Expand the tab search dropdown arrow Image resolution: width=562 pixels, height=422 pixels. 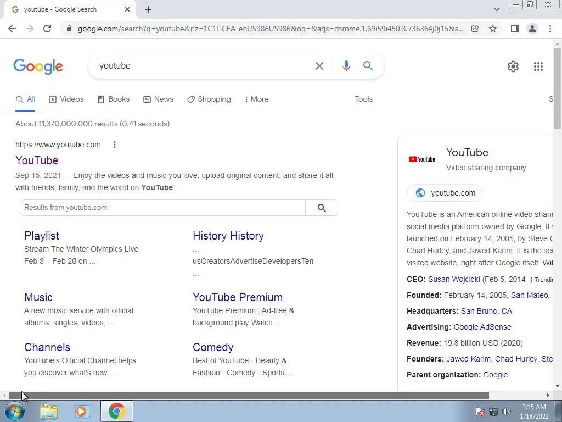tap(496, 9)
